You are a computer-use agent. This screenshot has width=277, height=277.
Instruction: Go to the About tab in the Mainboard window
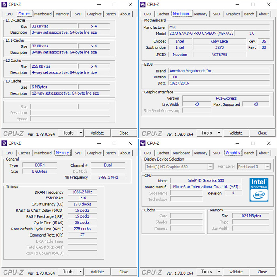pos(264,14)
